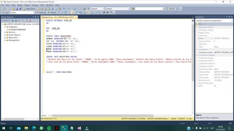Open Microsoft Edge from taskbar

point(34,128)
